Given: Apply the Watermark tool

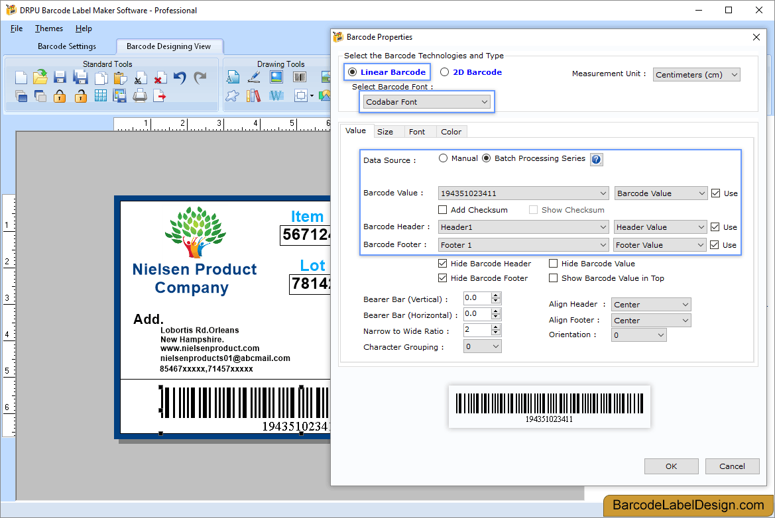Looking at the screenshot, I should 276,95.
